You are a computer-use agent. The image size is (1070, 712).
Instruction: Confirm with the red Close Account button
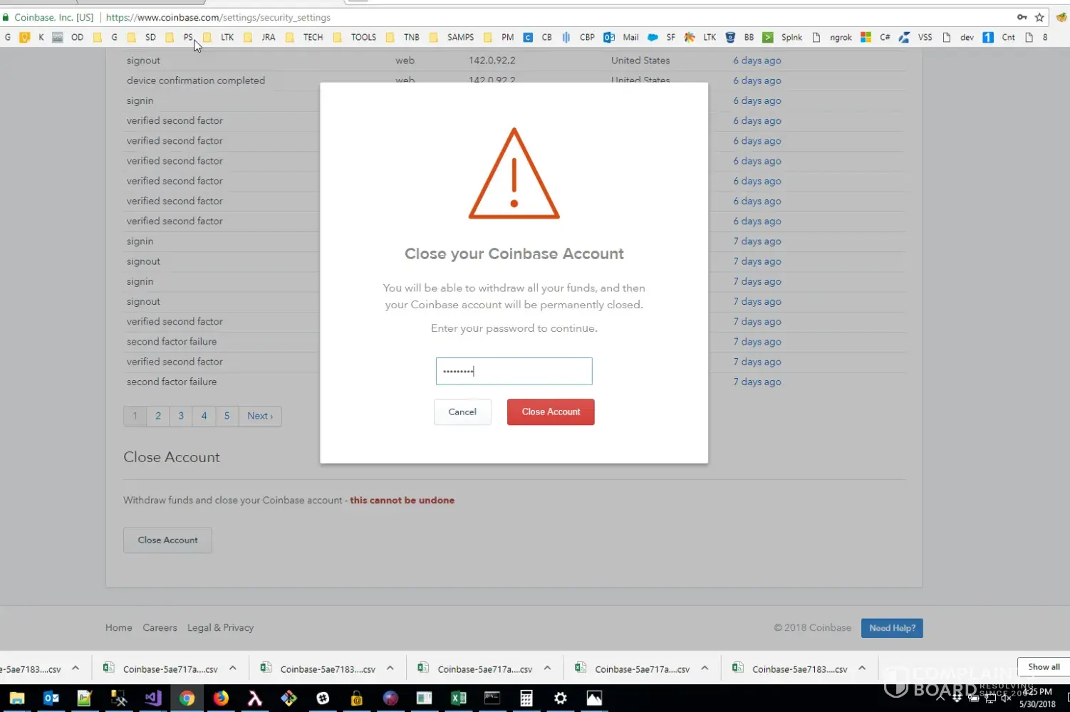(551, 412)
